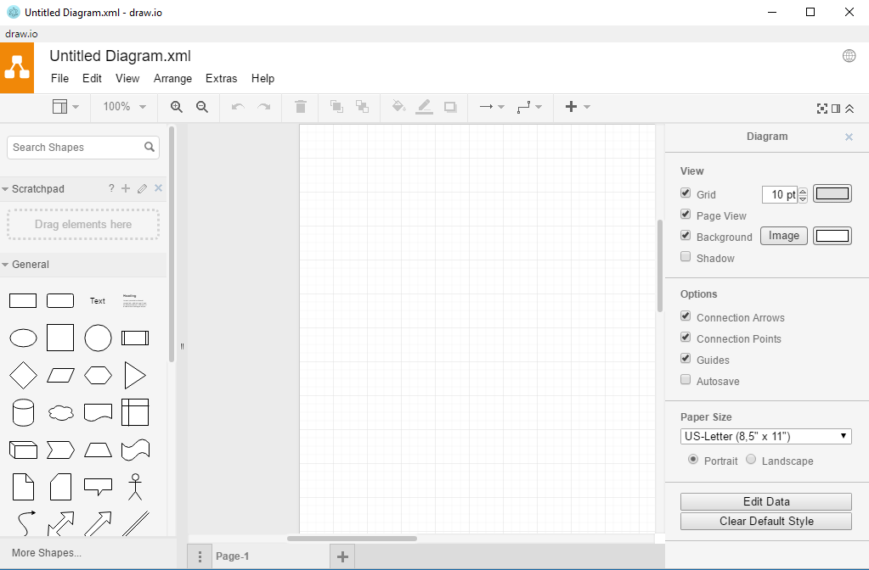Open the Extras menu

[x=221, y=78]
